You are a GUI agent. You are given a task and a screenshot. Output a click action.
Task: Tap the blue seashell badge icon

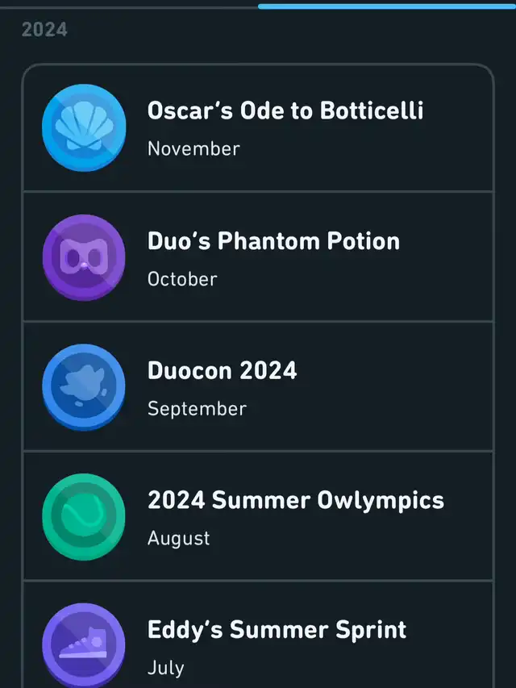coord(84,128)
